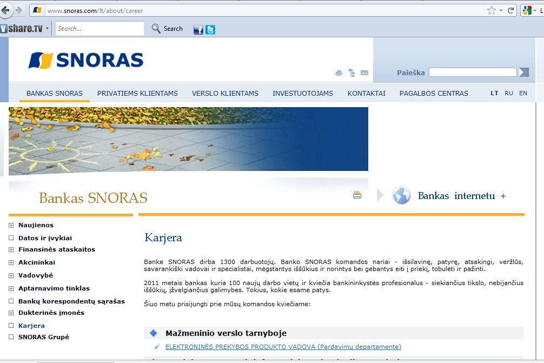Image resolution: width=544 pixels, height=363 pixels.
Task: Open Datos ir įvykiai sidebar item
Action: (45, 238)
